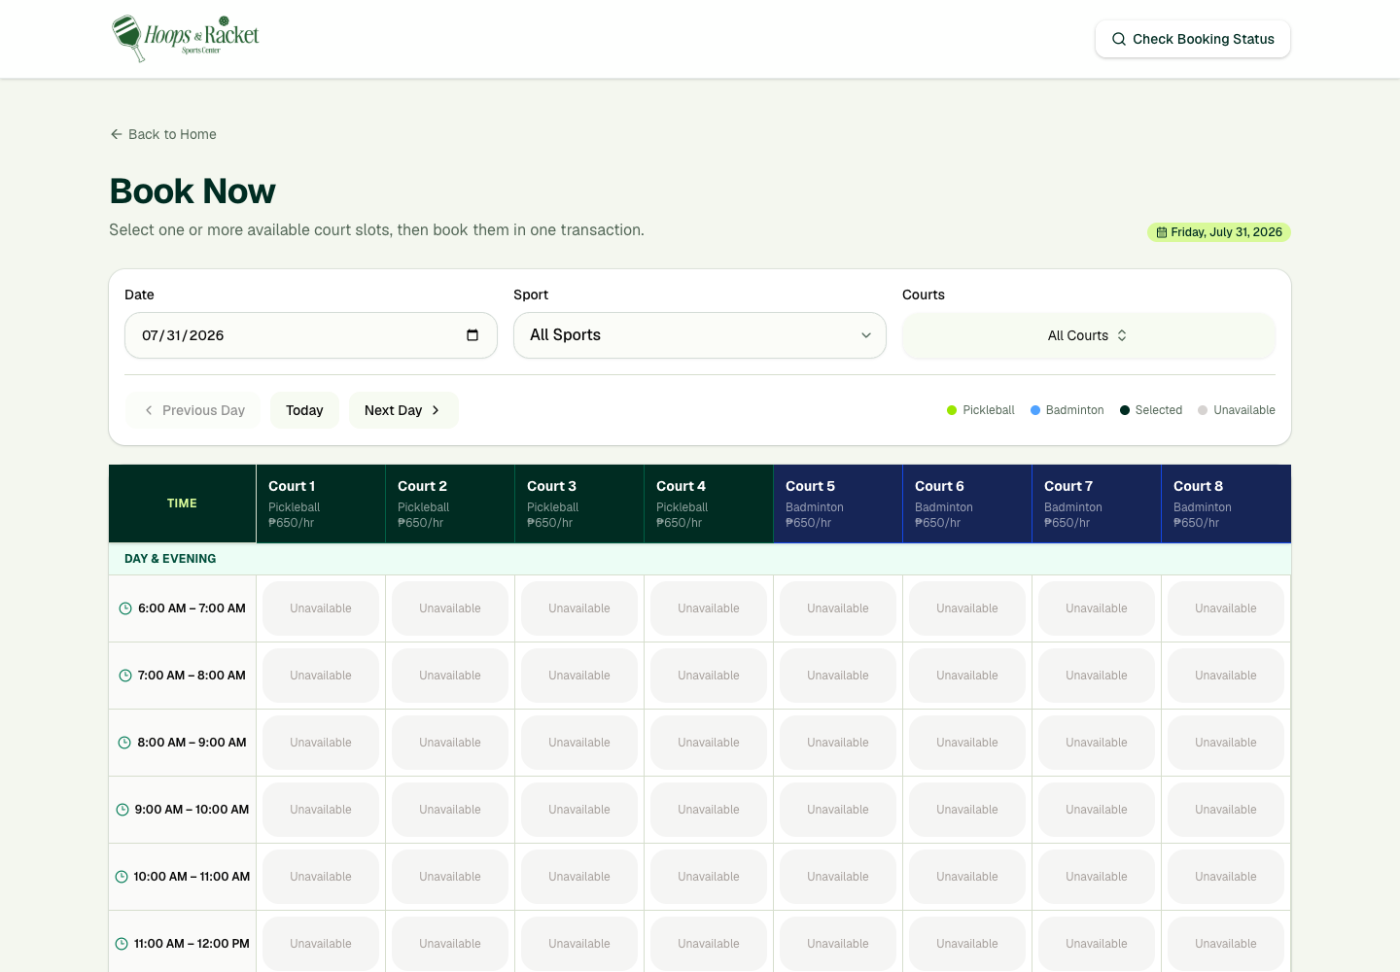Click the clock icon for 10:00 AM slot
1400x972 pixels.
click(x=122, y=877)
